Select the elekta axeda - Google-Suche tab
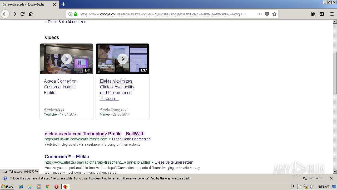The width and height of the screenshot is (337, 190). pos(29,4)
